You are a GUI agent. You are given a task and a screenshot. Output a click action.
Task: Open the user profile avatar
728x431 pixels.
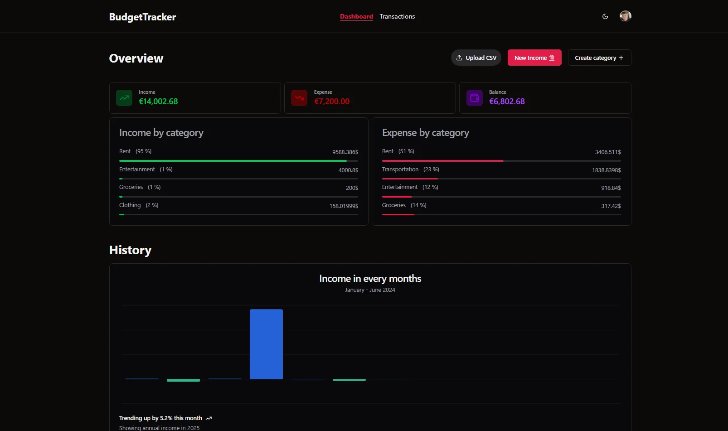point(625,16)
